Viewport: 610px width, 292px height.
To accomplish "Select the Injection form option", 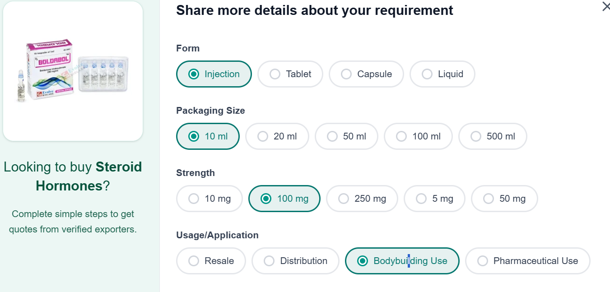I will pyautogui.click(x=214, y=74).
